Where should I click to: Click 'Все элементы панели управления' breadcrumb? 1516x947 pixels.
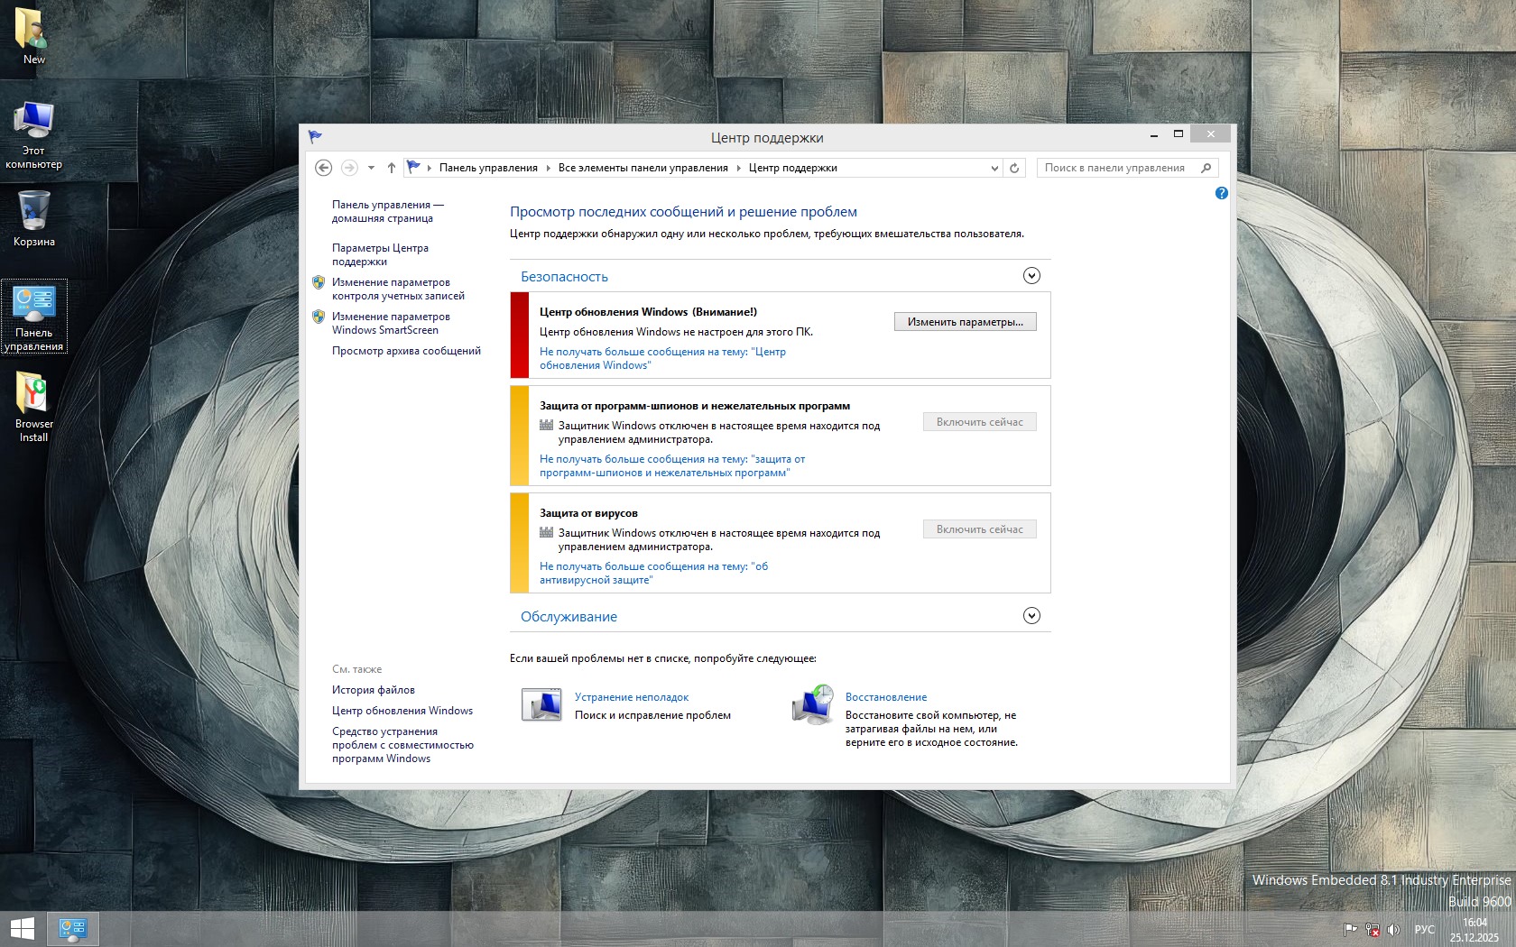point(642,168)
